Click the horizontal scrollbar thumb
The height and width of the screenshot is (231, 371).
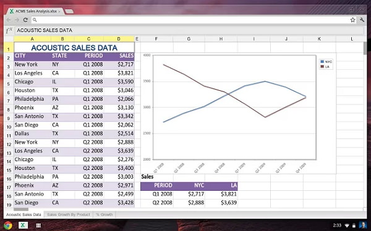(21, 209)
